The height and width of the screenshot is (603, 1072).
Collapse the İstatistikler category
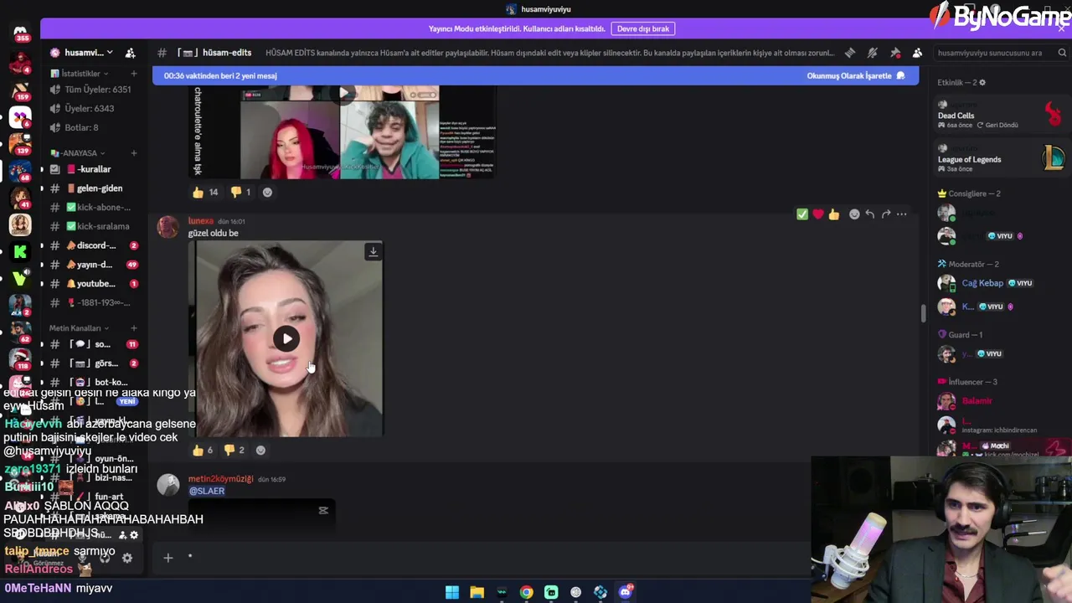click(x=80, y=74)
